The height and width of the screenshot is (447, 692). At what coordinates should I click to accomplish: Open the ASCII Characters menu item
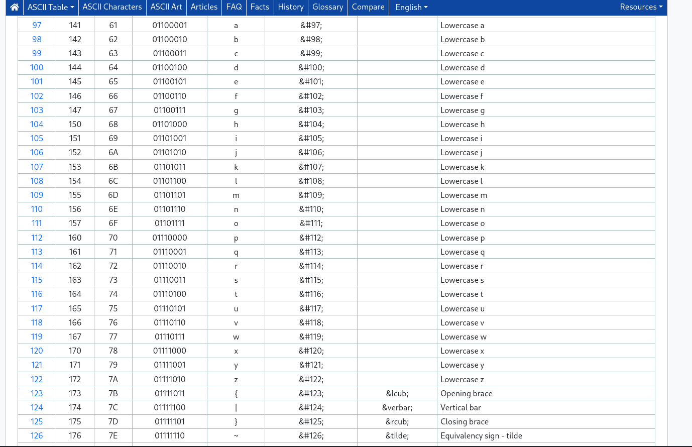pos(112,7)
